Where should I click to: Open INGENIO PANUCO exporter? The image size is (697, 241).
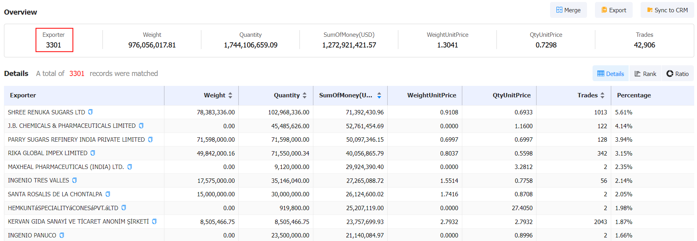(32, 235)
